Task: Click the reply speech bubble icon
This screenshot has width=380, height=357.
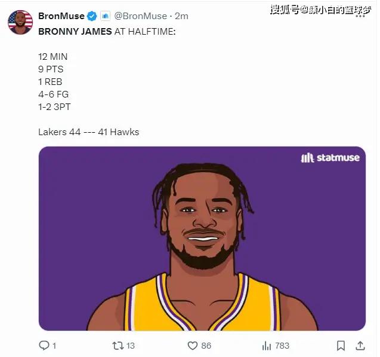Action: coord(44,346)
